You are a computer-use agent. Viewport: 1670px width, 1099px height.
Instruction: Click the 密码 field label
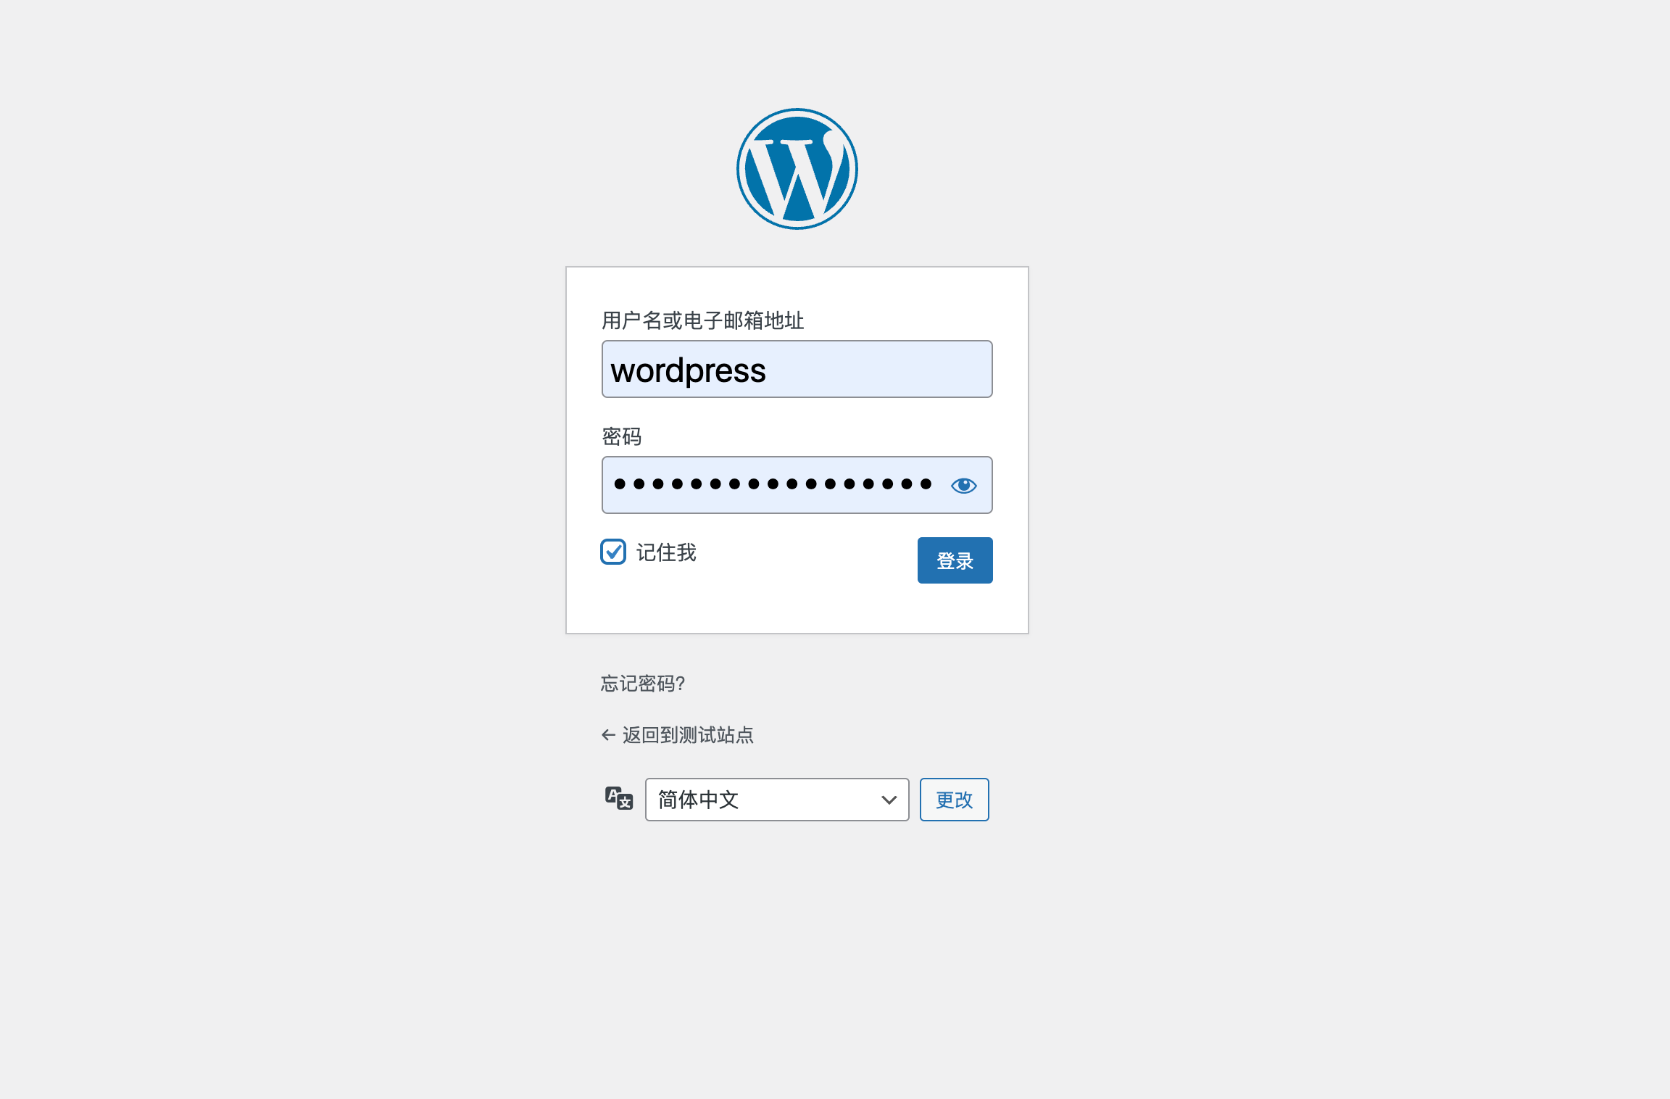(622, 436)
